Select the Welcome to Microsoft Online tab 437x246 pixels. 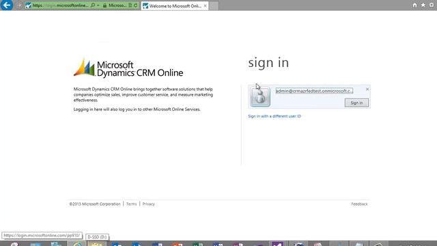[175, 6]
